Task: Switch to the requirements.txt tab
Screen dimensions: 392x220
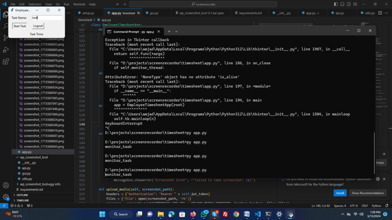Action: pos(250,13)
